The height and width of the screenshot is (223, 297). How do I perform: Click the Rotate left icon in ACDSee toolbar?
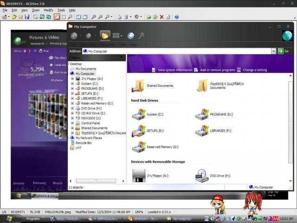[x=78, y=17]
